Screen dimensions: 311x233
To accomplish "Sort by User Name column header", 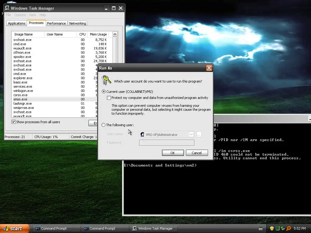I will pos(60,34).
